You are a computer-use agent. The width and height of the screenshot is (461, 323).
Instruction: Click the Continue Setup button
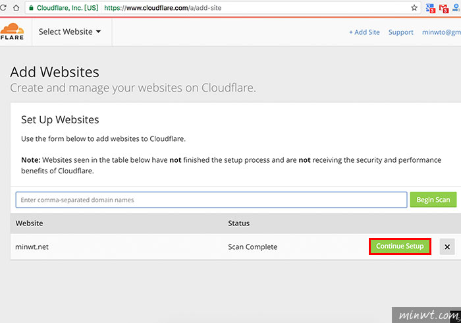point(400,247)
